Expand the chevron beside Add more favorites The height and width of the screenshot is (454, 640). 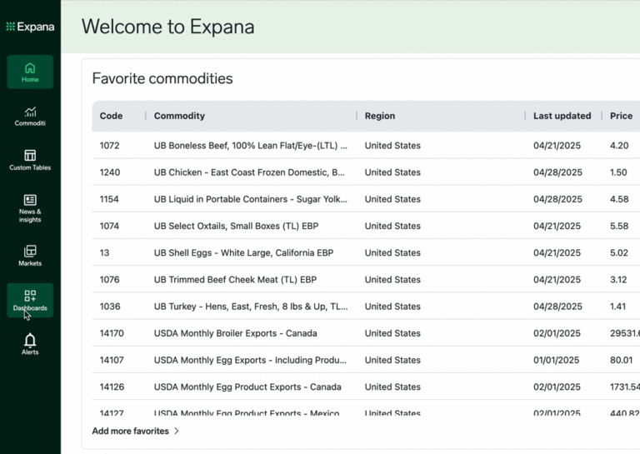click(x=177, y=432)
